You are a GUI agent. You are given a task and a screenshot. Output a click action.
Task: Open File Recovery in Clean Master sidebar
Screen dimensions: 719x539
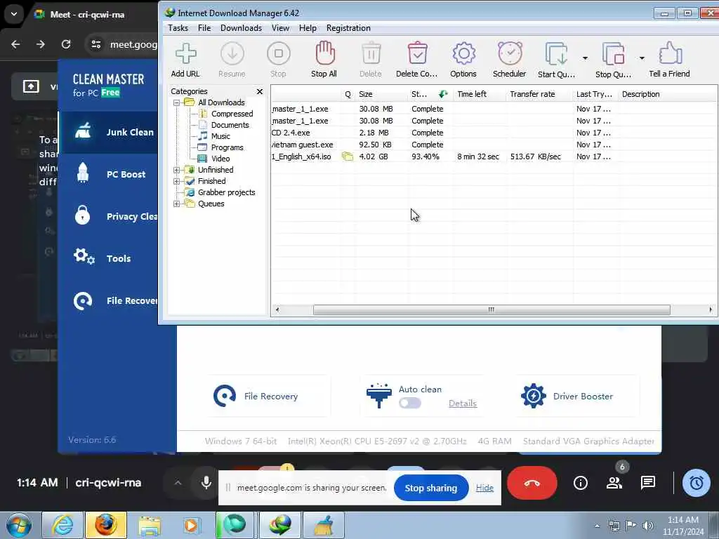109,300
